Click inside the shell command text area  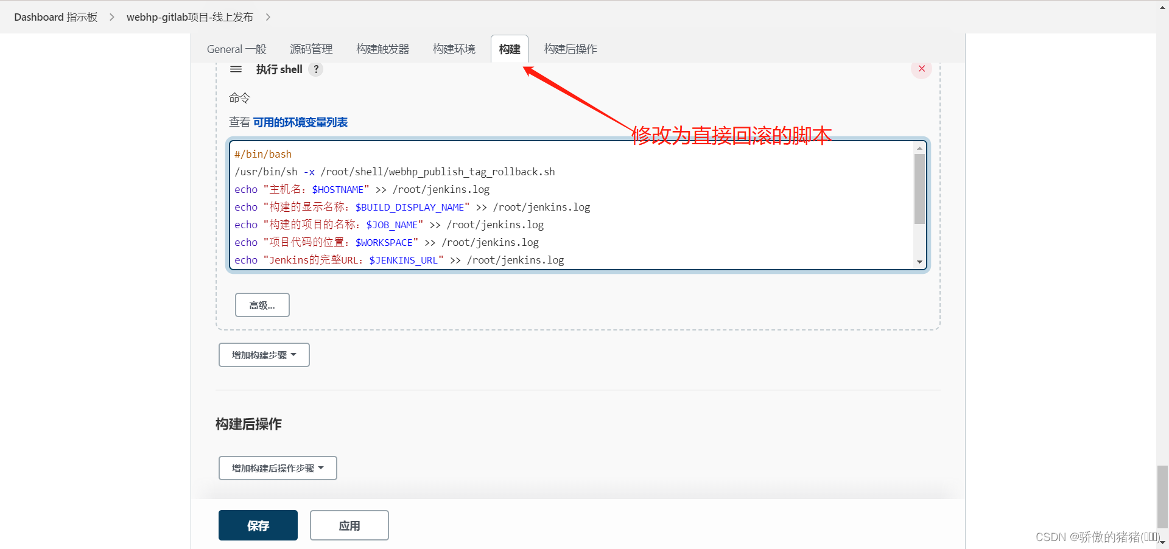578,205
